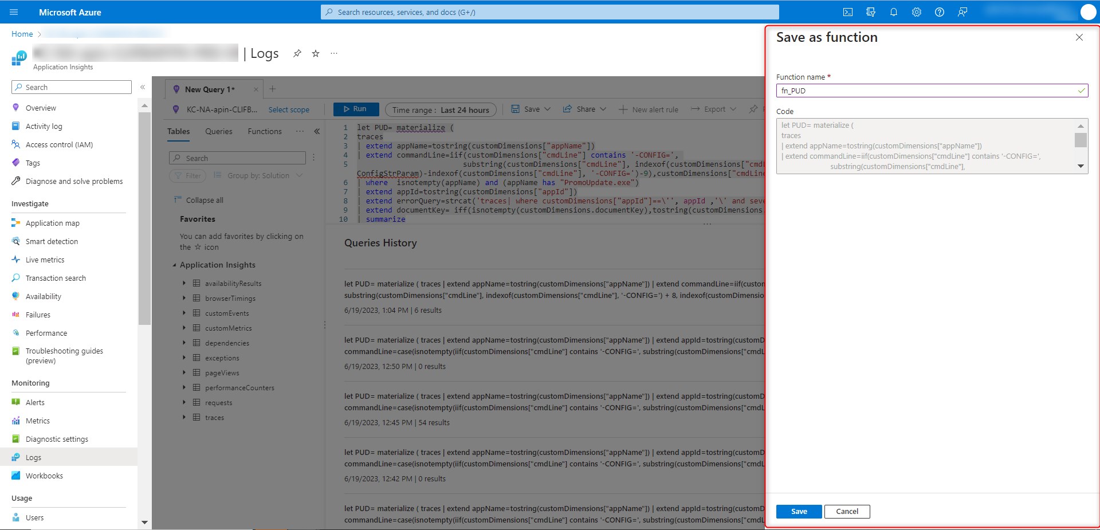Viewport: 1100px width, 530px height.
Task: Switch to the Functions tab
Action: point(265,131)
